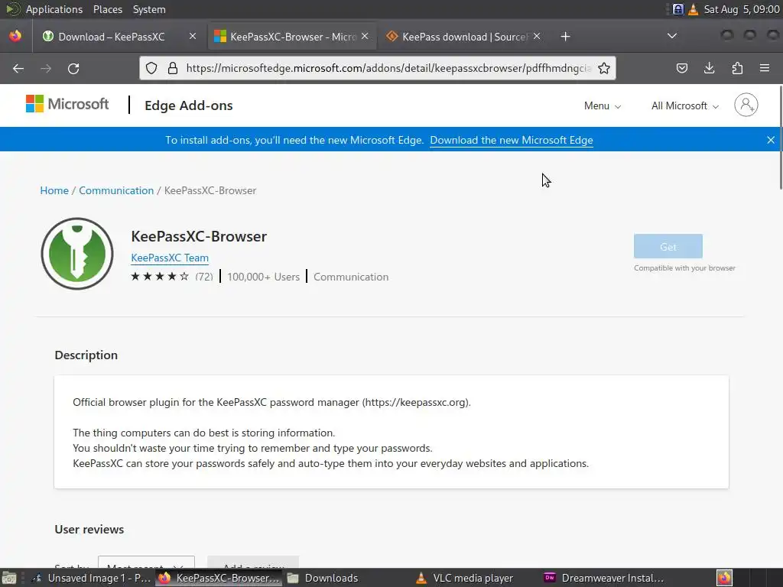Open the Applications menu
783x587 pixels.
tap(54, 9)
